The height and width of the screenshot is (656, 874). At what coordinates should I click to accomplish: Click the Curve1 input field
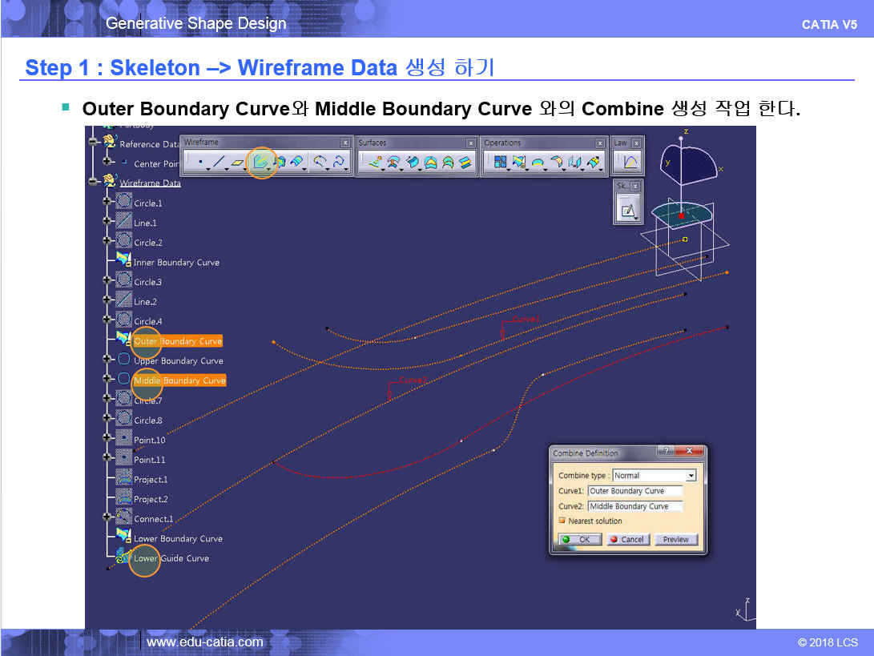click(x=635, y=491)
